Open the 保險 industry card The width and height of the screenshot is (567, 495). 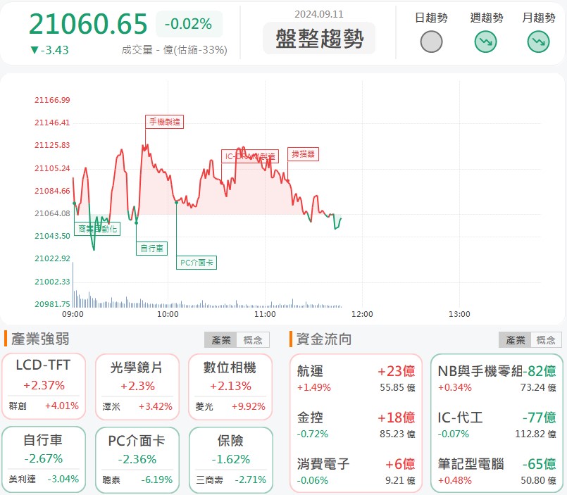tap(230, 460)
